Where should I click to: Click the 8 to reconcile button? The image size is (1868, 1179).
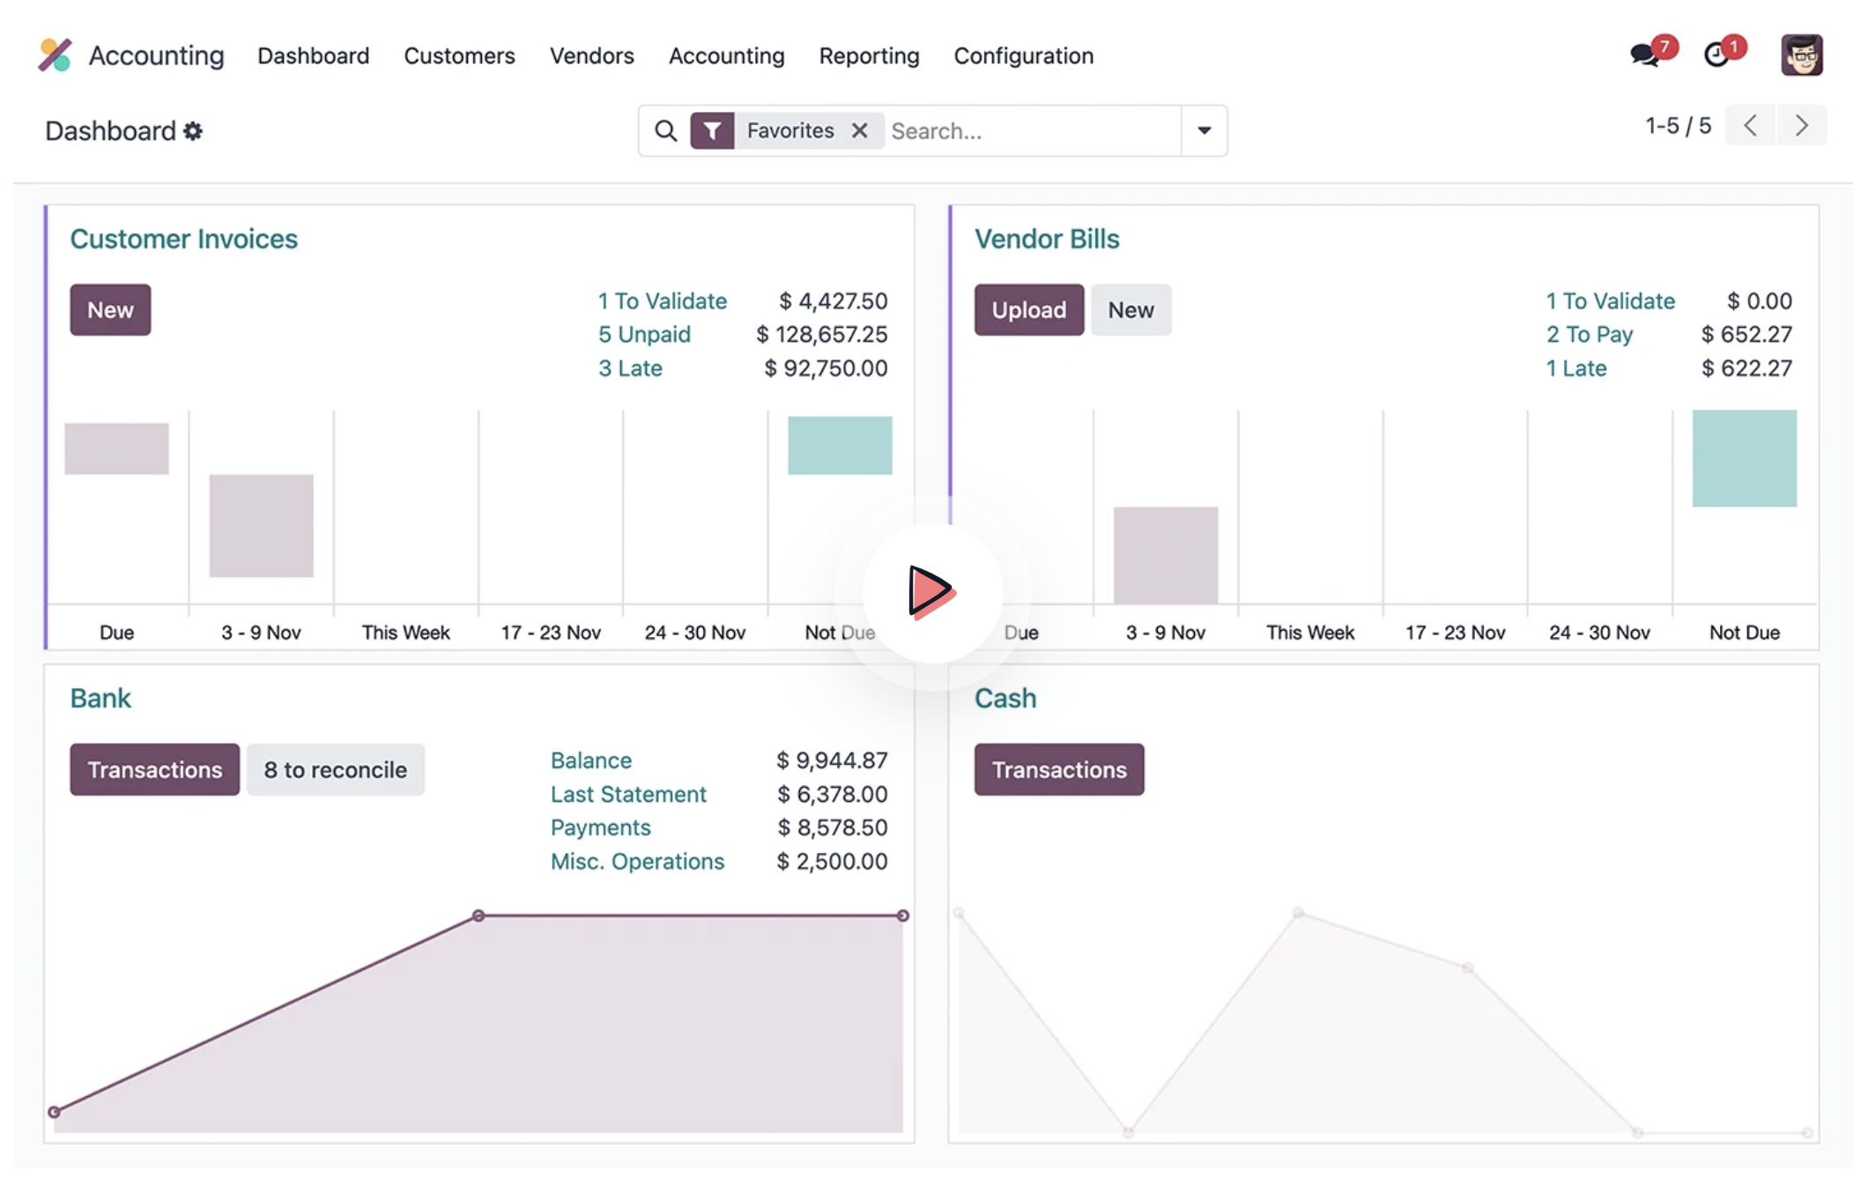point(335,770)
